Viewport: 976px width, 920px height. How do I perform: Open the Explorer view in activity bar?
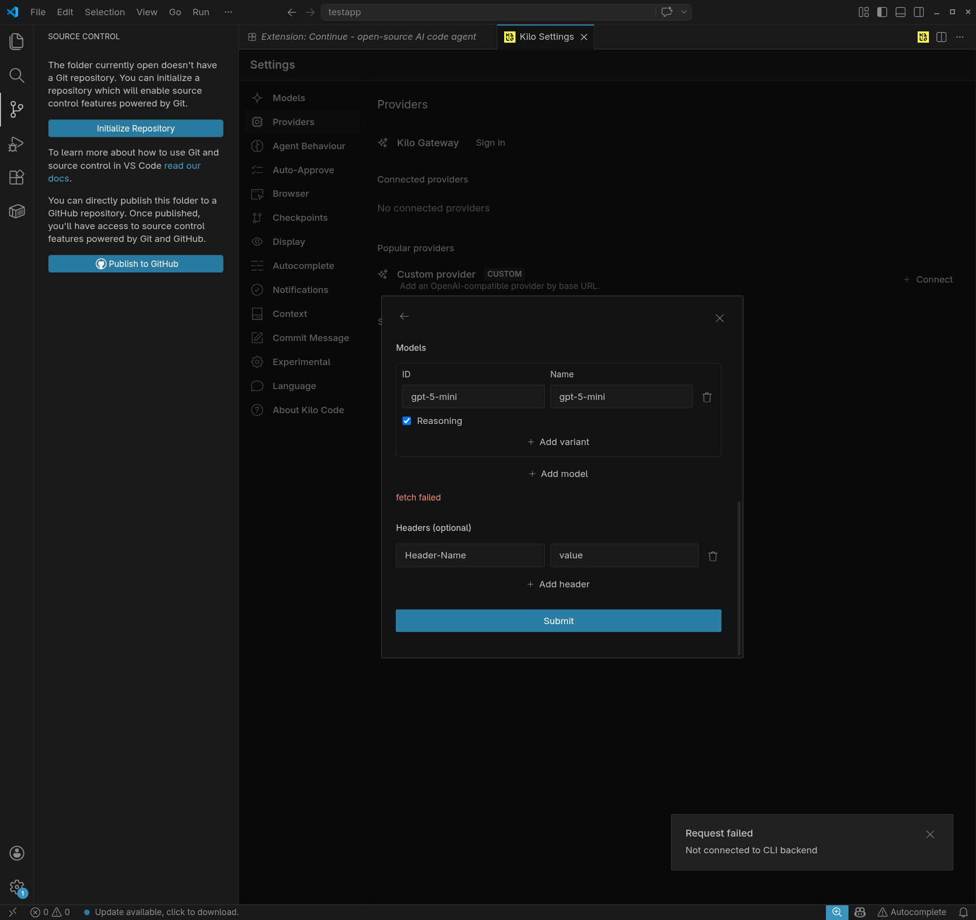[17, 41]
